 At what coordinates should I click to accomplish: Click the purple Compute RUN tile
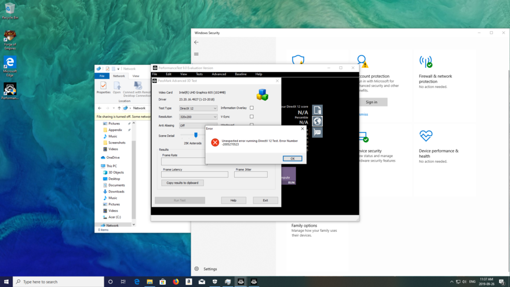click(289, 176)
